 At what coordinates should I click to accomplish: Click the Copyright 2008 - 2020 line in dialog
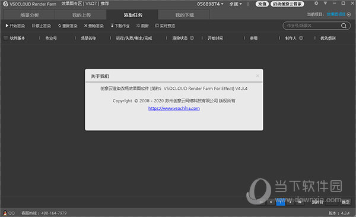point(174,100)
